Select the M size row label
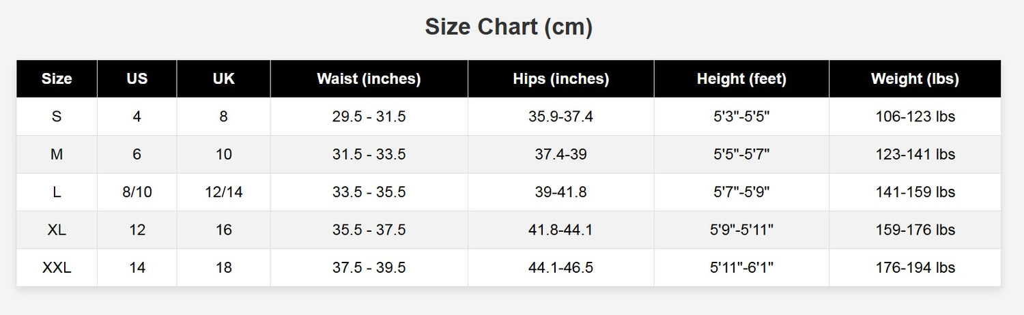Screen dimensions: 1024x315 click(57, 155)
